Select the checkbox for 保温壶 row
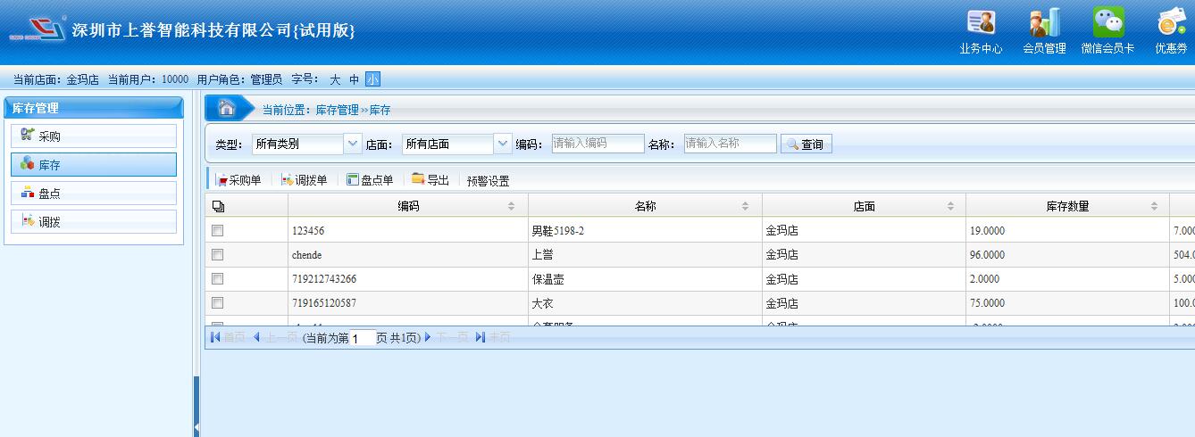 coord(217,279)
